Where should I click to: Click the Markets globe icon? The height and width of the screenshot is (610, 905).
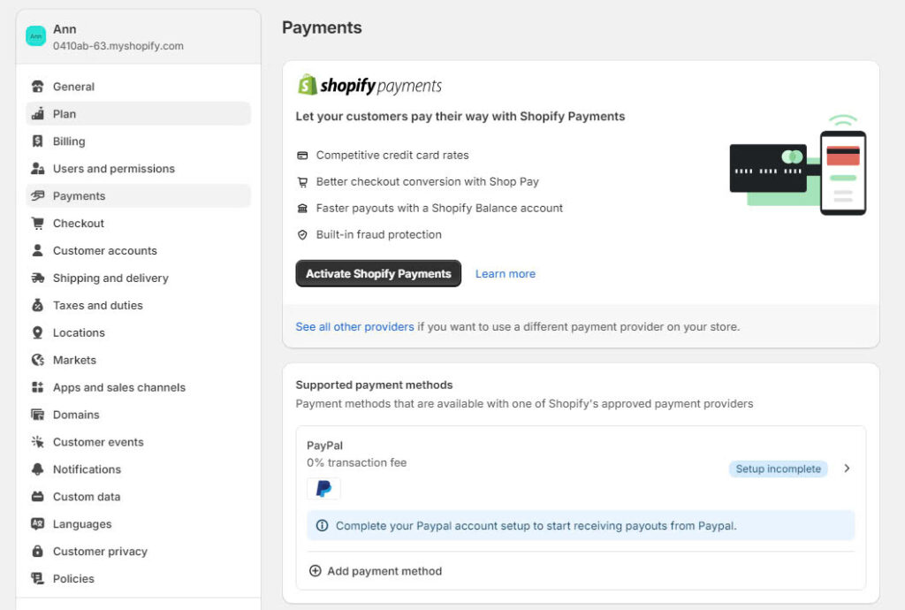point(37,360)
